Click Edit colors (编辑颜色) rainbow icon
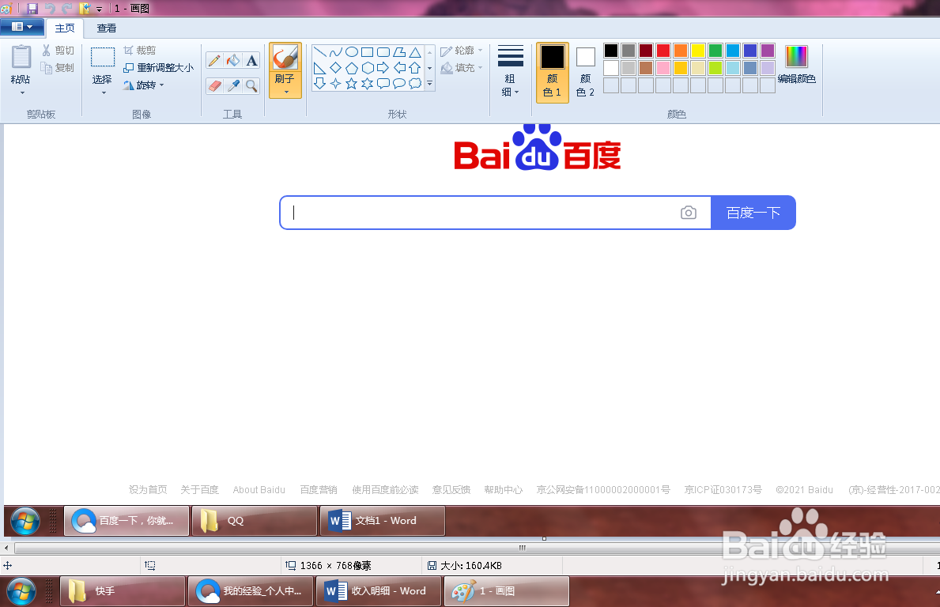 point(797,56)
